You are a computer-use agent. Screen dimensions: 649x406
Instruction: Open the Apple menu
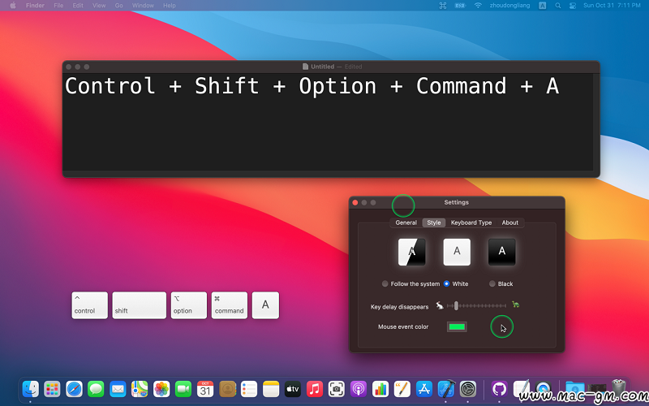click(13, 6)
